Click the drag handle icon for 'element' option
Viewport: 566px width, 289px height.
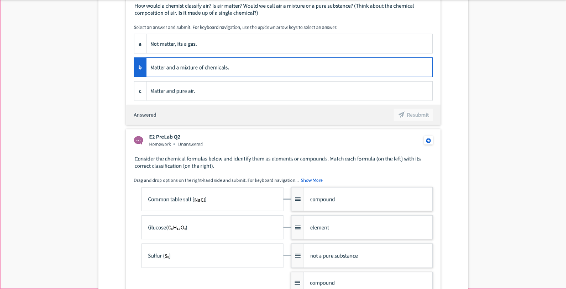pyautogui.click(x=298, y=227)
